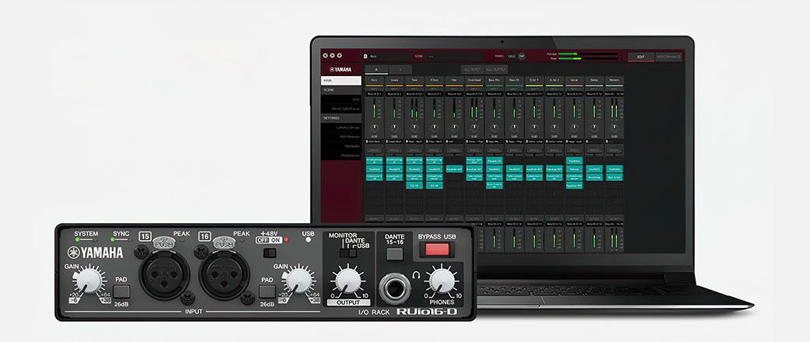This screenshot has height=342, width=810.
Task: Select SETTINGS section in the left sidebar
Action: pyautogui.click(x=341, y=117)
